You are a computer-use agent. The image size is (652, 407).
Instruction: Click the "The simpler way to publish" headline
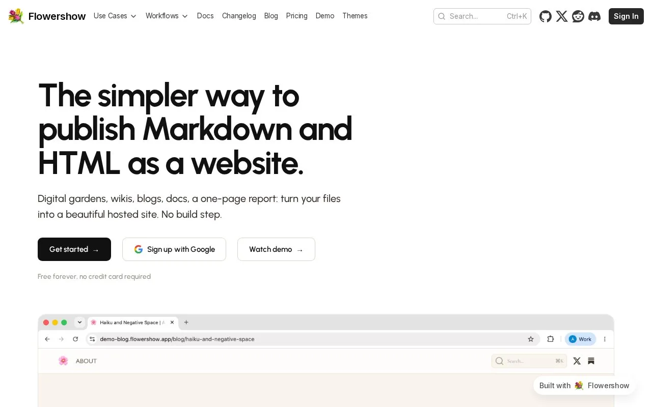(195, 129)
